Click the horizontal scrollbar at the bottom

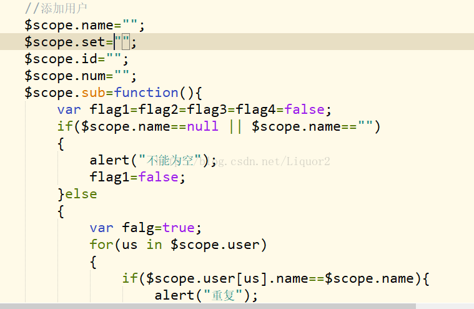pyautogui.click(x=208, y=306)
